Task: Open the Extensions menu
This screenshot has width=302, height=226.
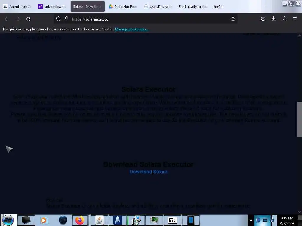Action: click(284, 19)
